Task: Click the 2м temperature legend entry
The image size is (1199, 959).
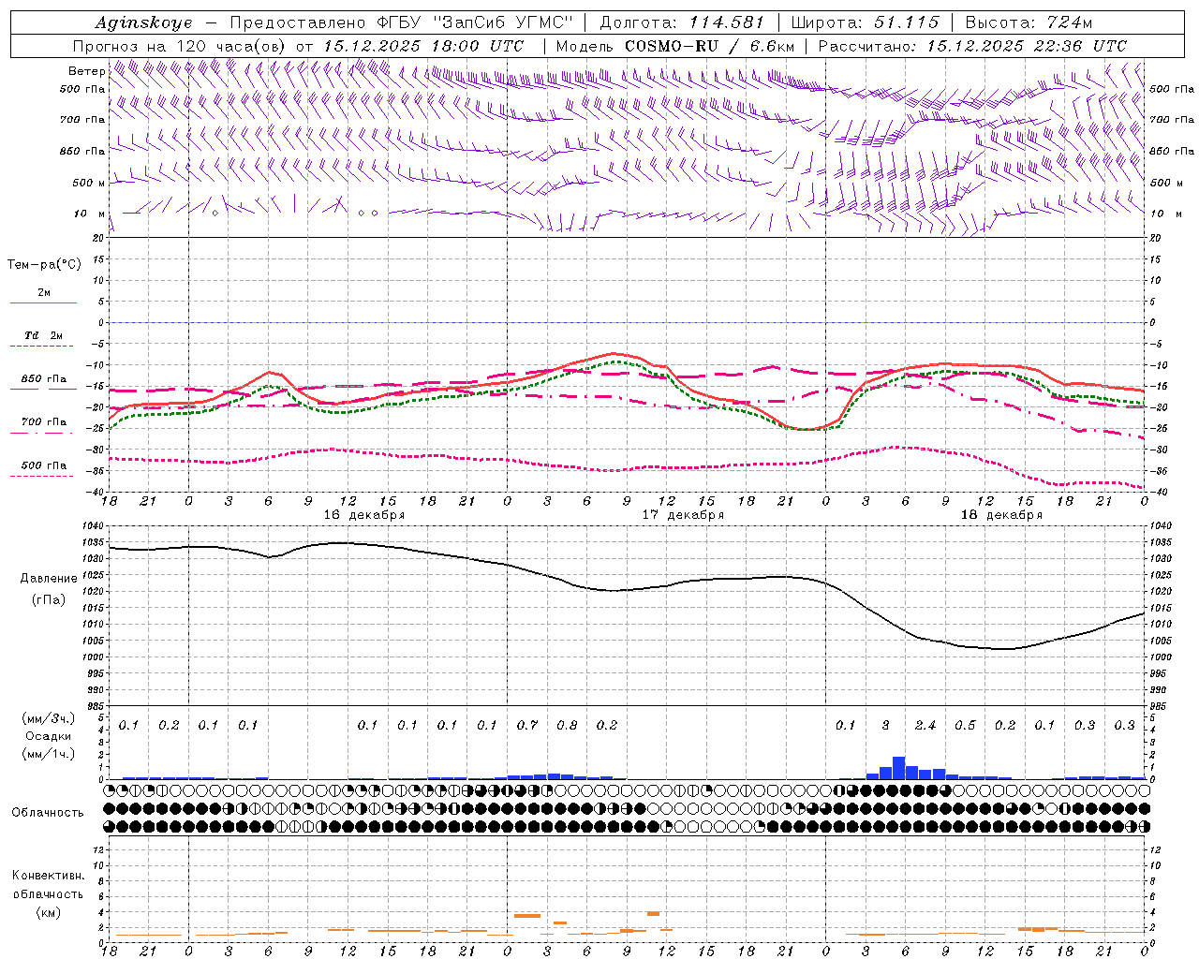Action: 44,293
